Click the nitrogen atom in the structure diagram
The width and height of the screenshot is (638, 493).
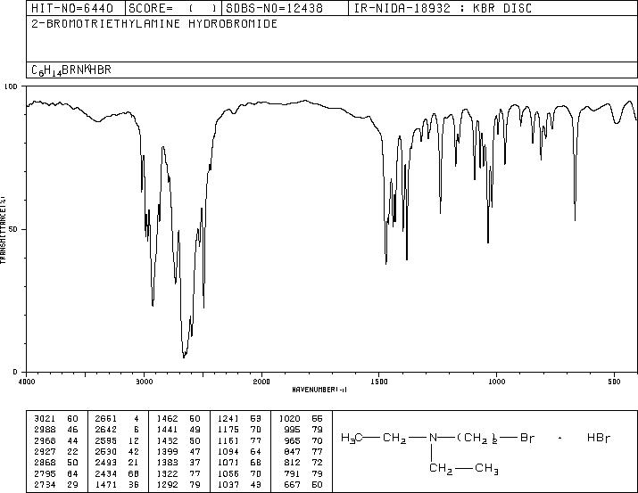pos(432,438)
